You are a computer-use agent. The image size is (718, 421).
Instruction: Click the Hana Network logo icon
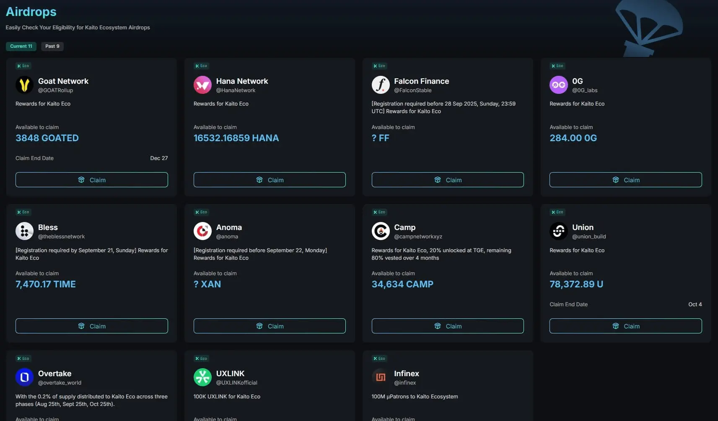tap(202, 85)
